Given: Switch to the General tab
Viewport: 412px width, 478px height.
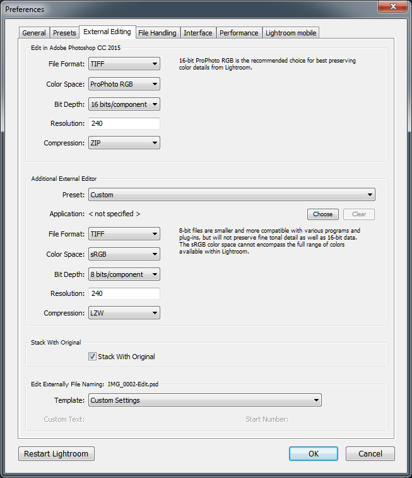Looking at the screenshot, I should 34,33.
